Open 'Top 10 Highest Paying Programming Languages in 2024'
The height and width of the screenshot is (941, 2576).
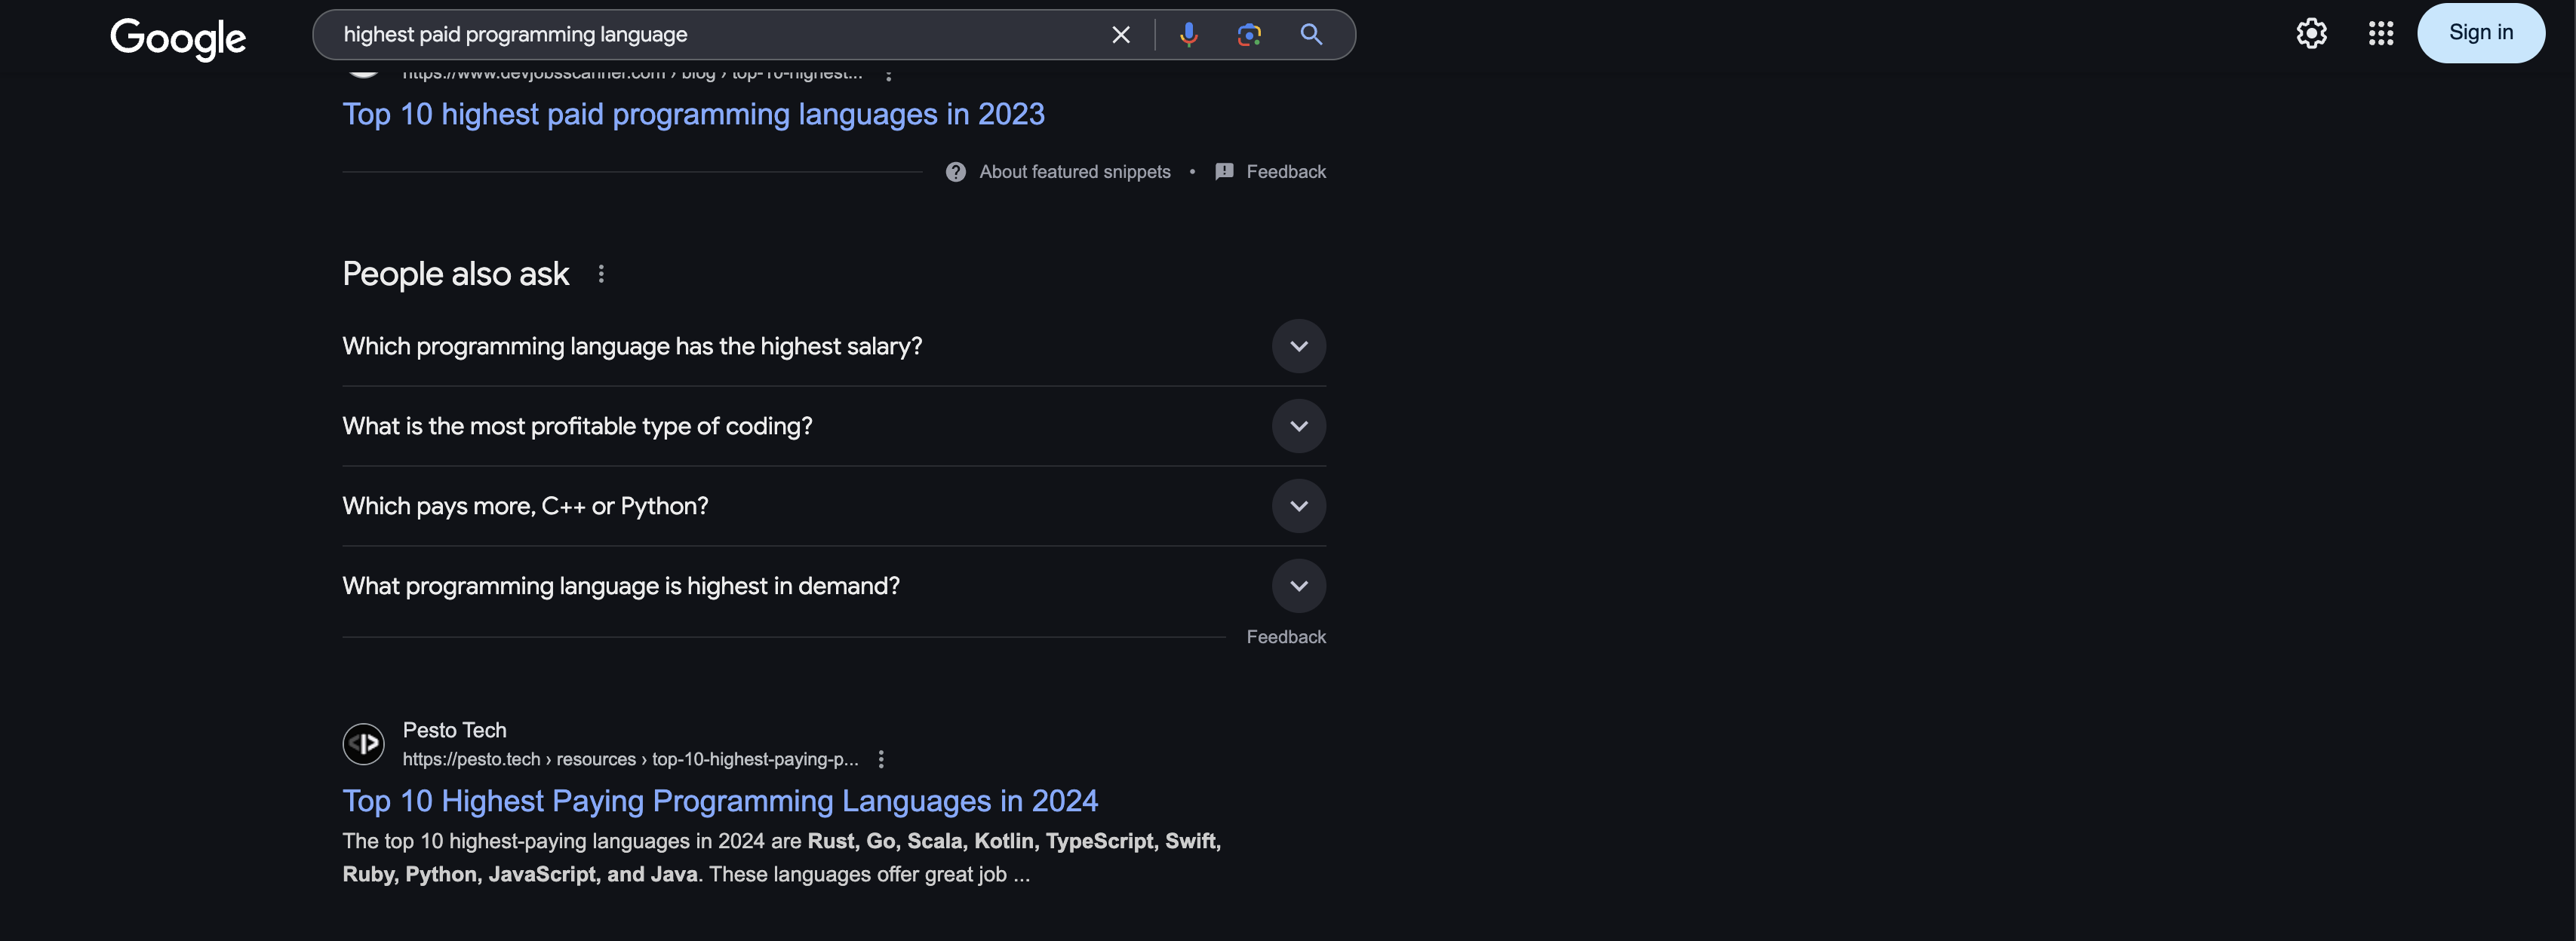(x=720, y=800)
